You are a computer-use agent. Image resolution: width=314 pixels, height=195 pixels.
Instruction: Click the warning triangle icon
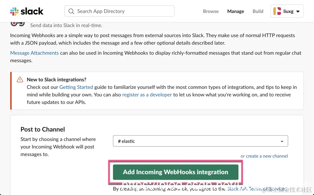[20, 79]
